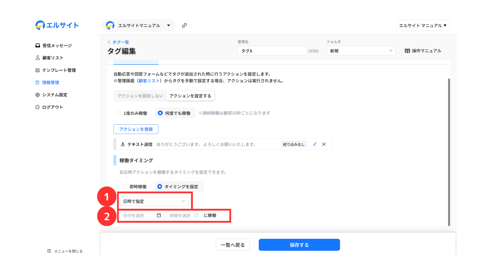Select the 即時稼働 radio option
Image resolution: width=486 pixels, height=273 pixels.
[x=125, y=187]
